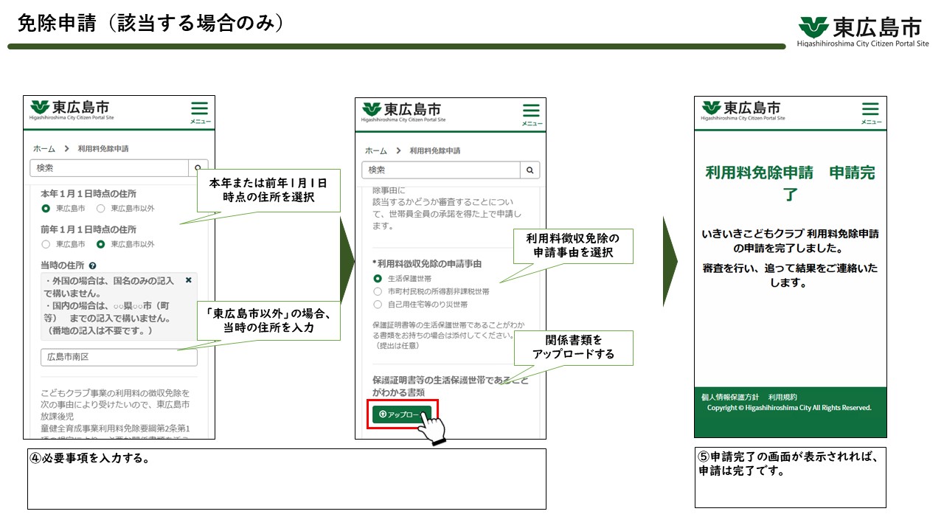Click the search magnifier icon on the first screen
Image resolution: width=944 pixels, height=531 pixels.
tap(197, 167)
